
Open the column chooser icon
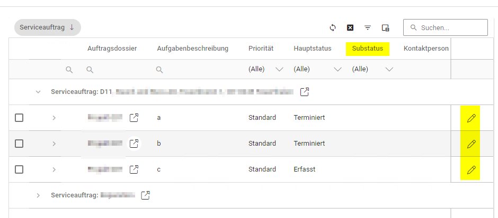(x=386, y=27)
